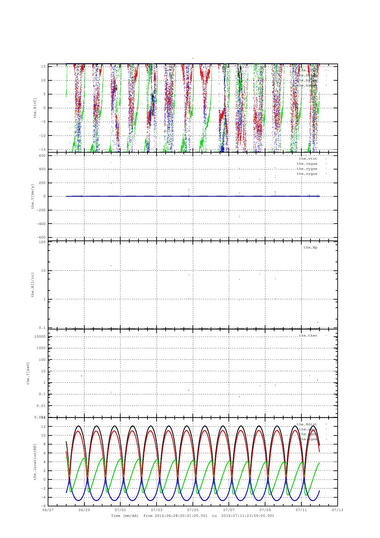Click the 07/01 date tick label
The image size is (380, 538).
point(120,510)
